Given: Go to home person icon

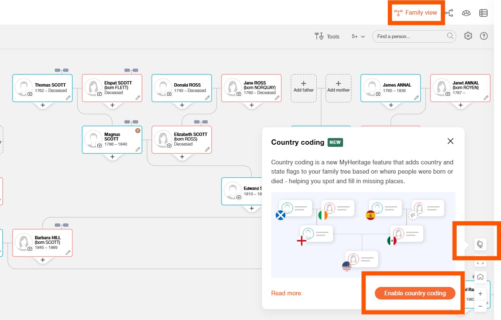Looking at the screenshot, I should tap(480, 276).
